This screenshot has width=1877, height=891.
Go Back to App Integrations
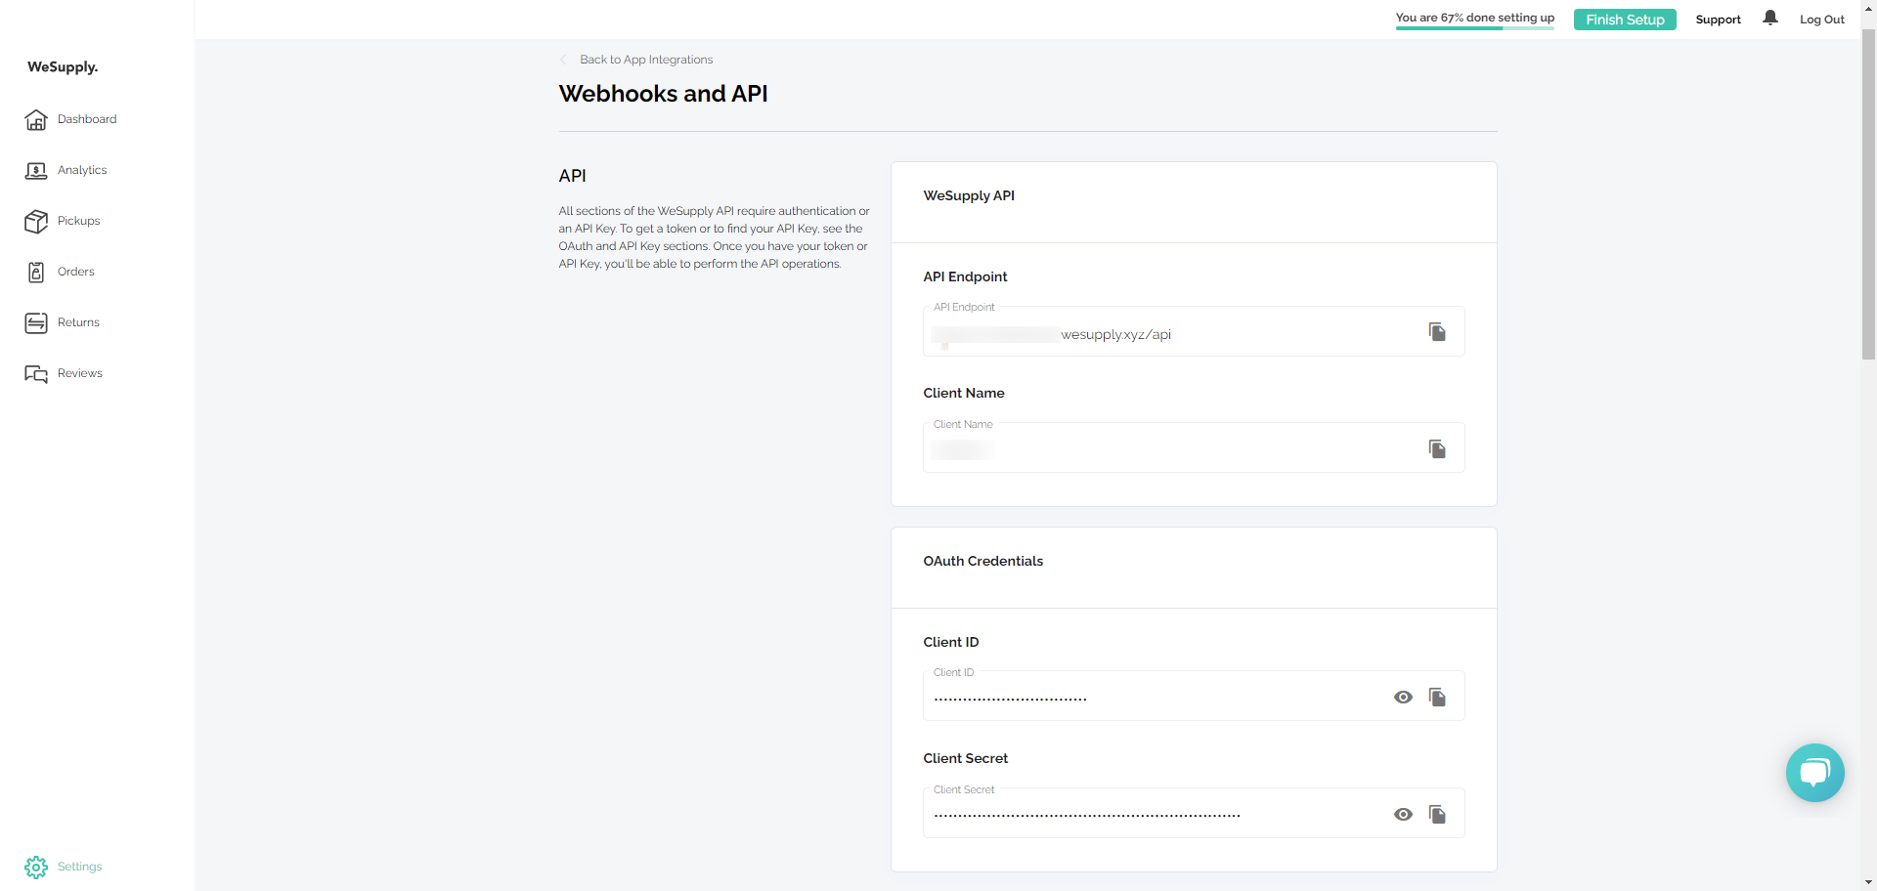click(646, 60)
